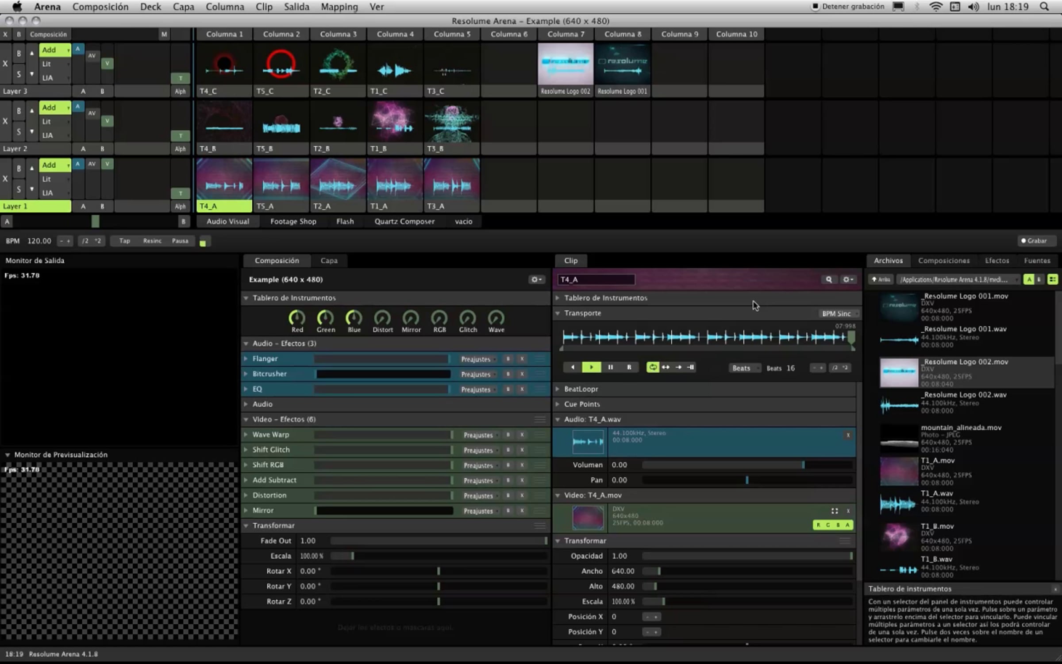Viewport: 1062px width, 664px height.
Task: Click fullscreen resize icon on T4_A.mov
Action: point(835,511)
